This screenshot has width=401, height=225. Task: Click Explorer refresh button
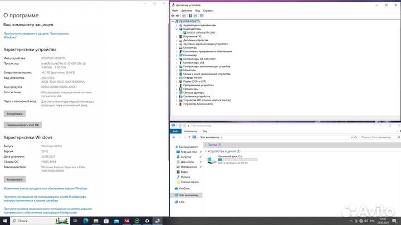click(355, 137)
